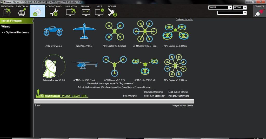This screenshot has width=266, height=139.
Task: Choose the eight-arm Octa firmware in bottom row
Action: [175, 65]
